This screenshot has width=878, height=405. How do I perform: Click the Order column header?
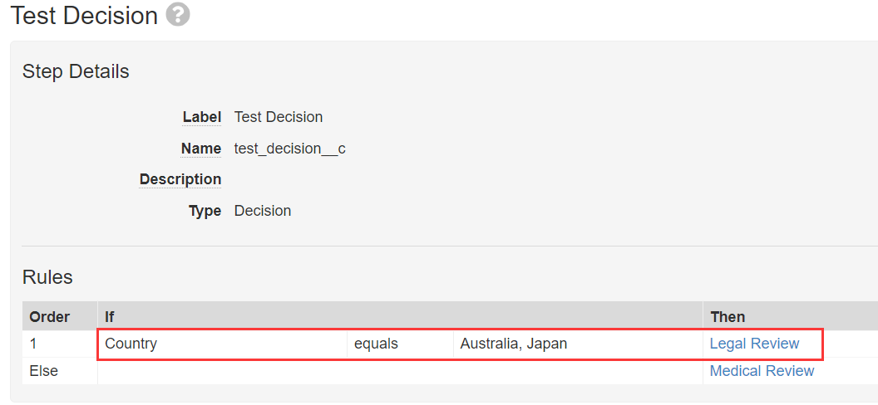pos(50,316)
